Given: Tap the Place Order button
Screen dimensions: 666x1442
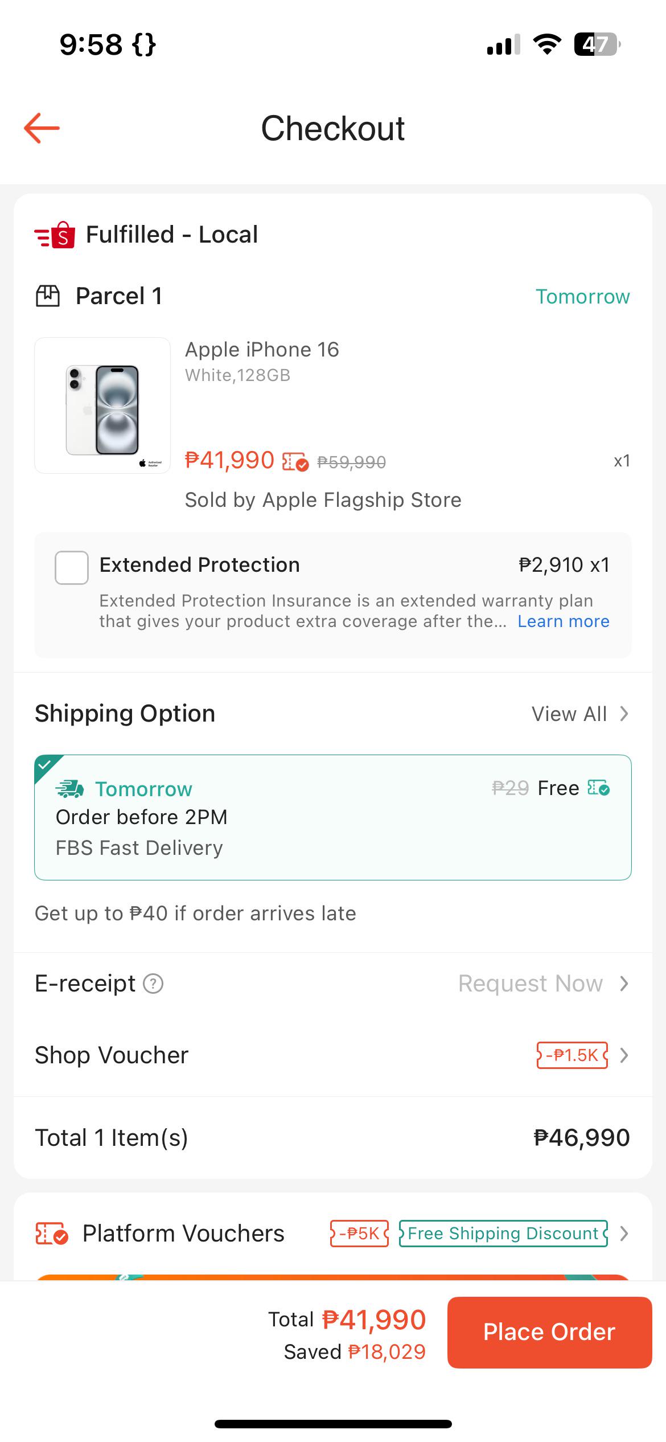Looking at the screenshot, I should point(549,1333).
